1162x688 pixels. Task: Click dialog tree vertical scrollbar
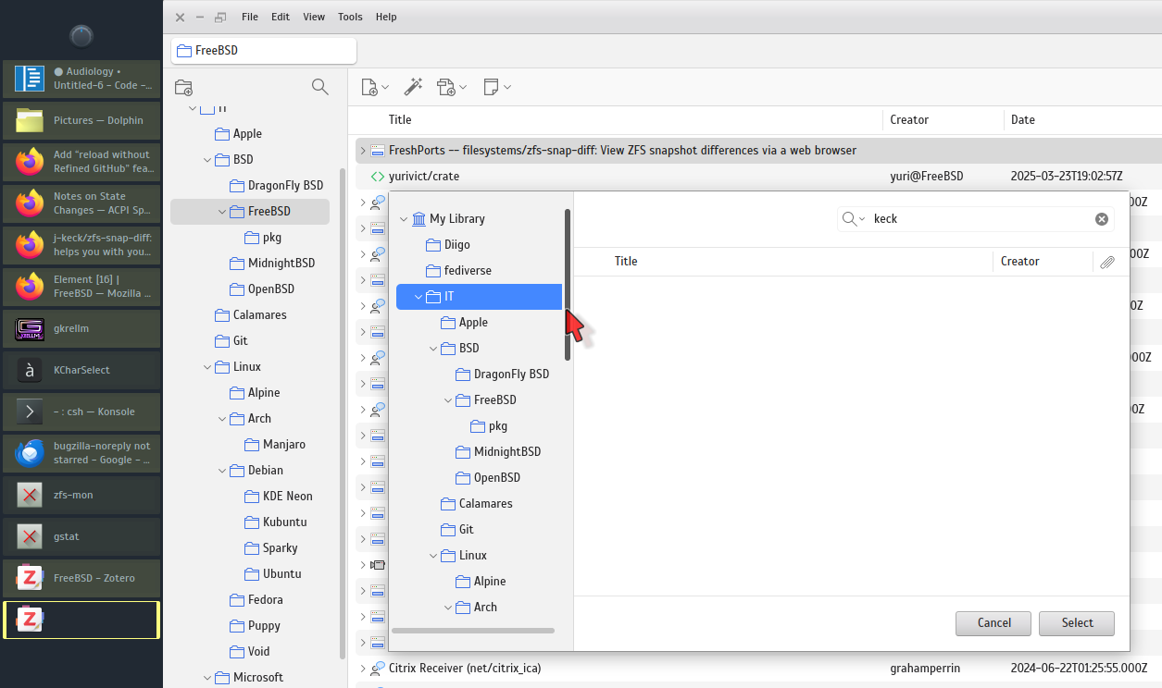tap(568, 285)
